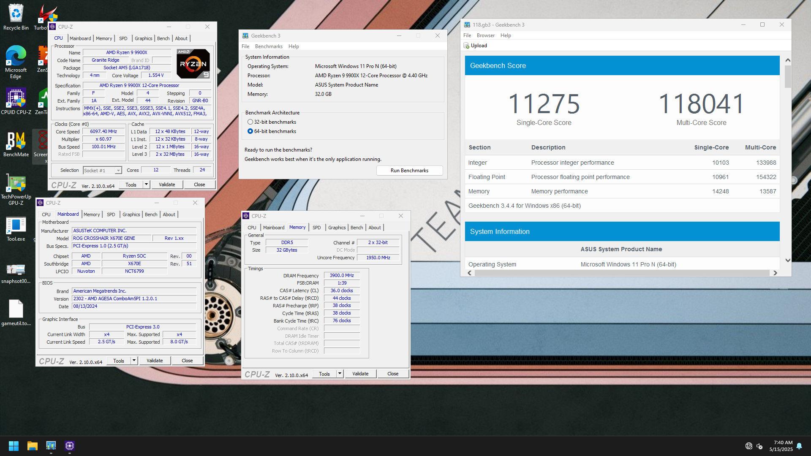This screenshot has width=811, height=456.
Task: Open File menu in the 118.gb3 window
Action: [467, 35]
